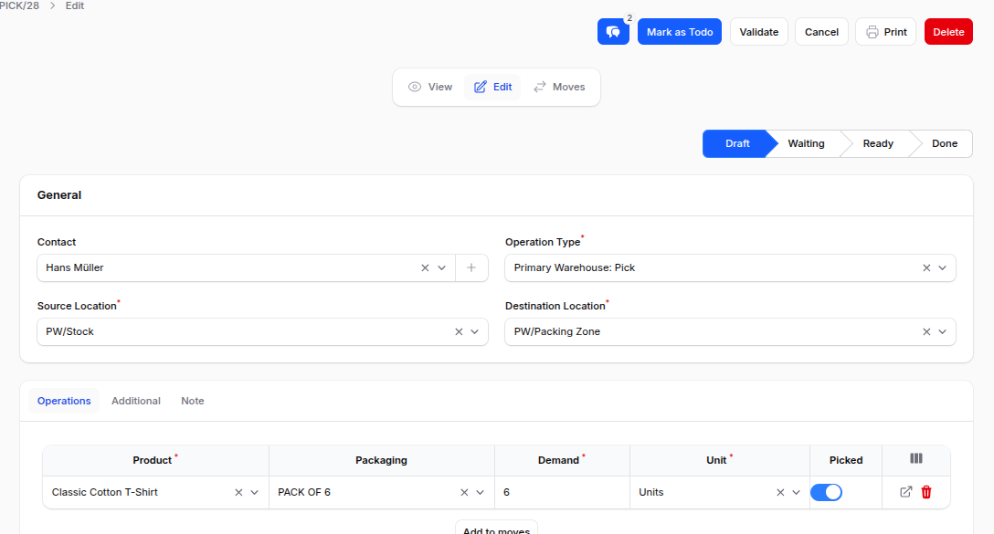Open the messages chatter bubble icon
The width and height of the screenshot is (994, 534).
pyautogui.click(x=613, y=31)
